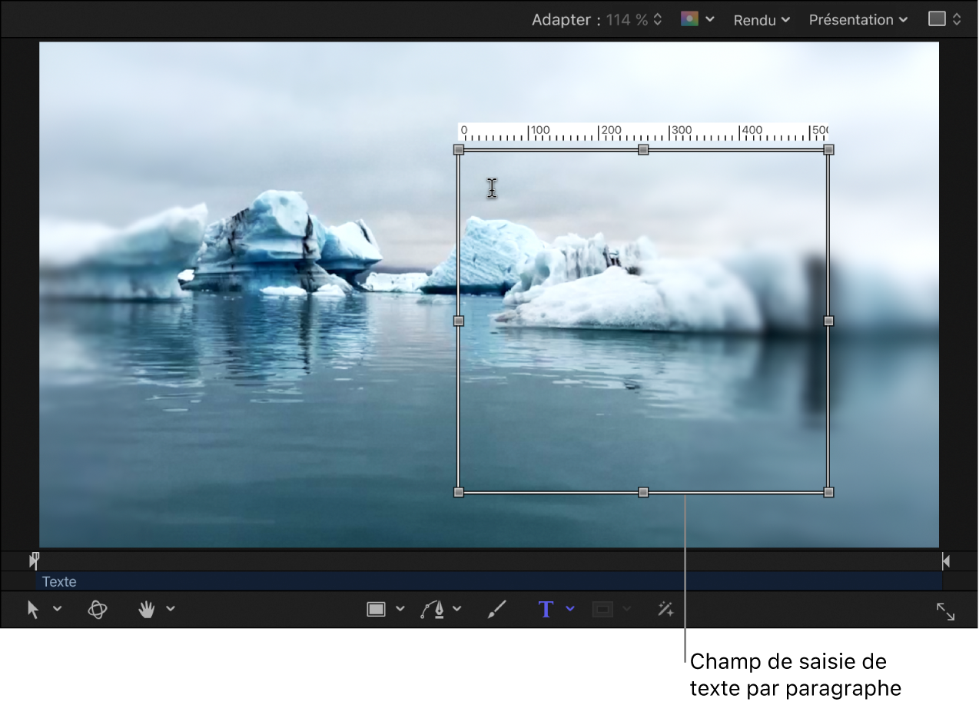Image resolution: width=979 pixels, height=702 pixels.
Task: Select the Bezier pen tool
Action: [x=433, y=610]
